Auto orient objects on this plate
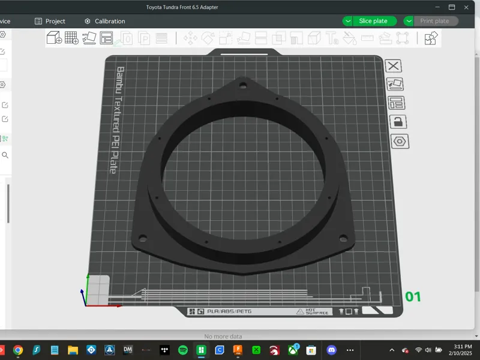The height and width of the screenshot is (360, 480). (x=395, y=84)
